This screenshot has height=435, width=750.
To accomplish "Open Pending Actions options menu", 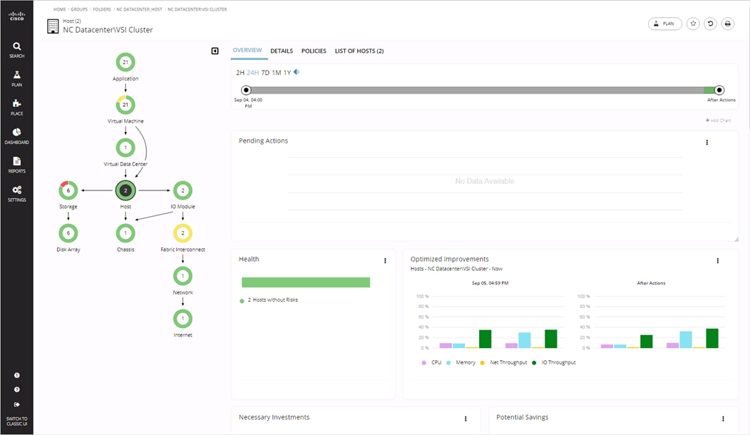I will [x=707, y=142].
